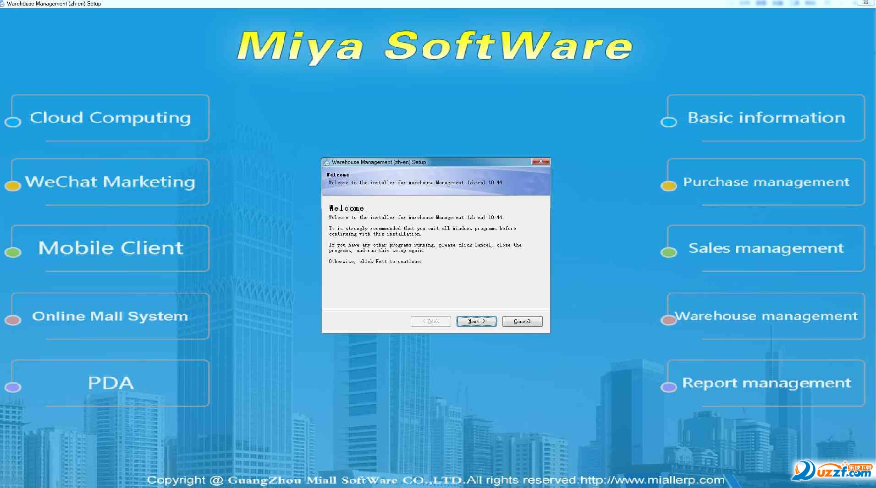
Task: Click the Next button in the installer
Action: pos(476,321)
